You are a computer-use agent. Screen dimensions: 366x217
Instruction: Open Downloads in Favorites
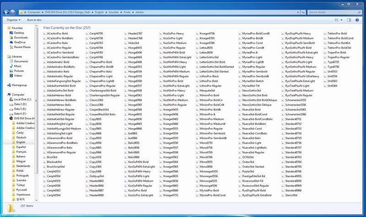19,38
